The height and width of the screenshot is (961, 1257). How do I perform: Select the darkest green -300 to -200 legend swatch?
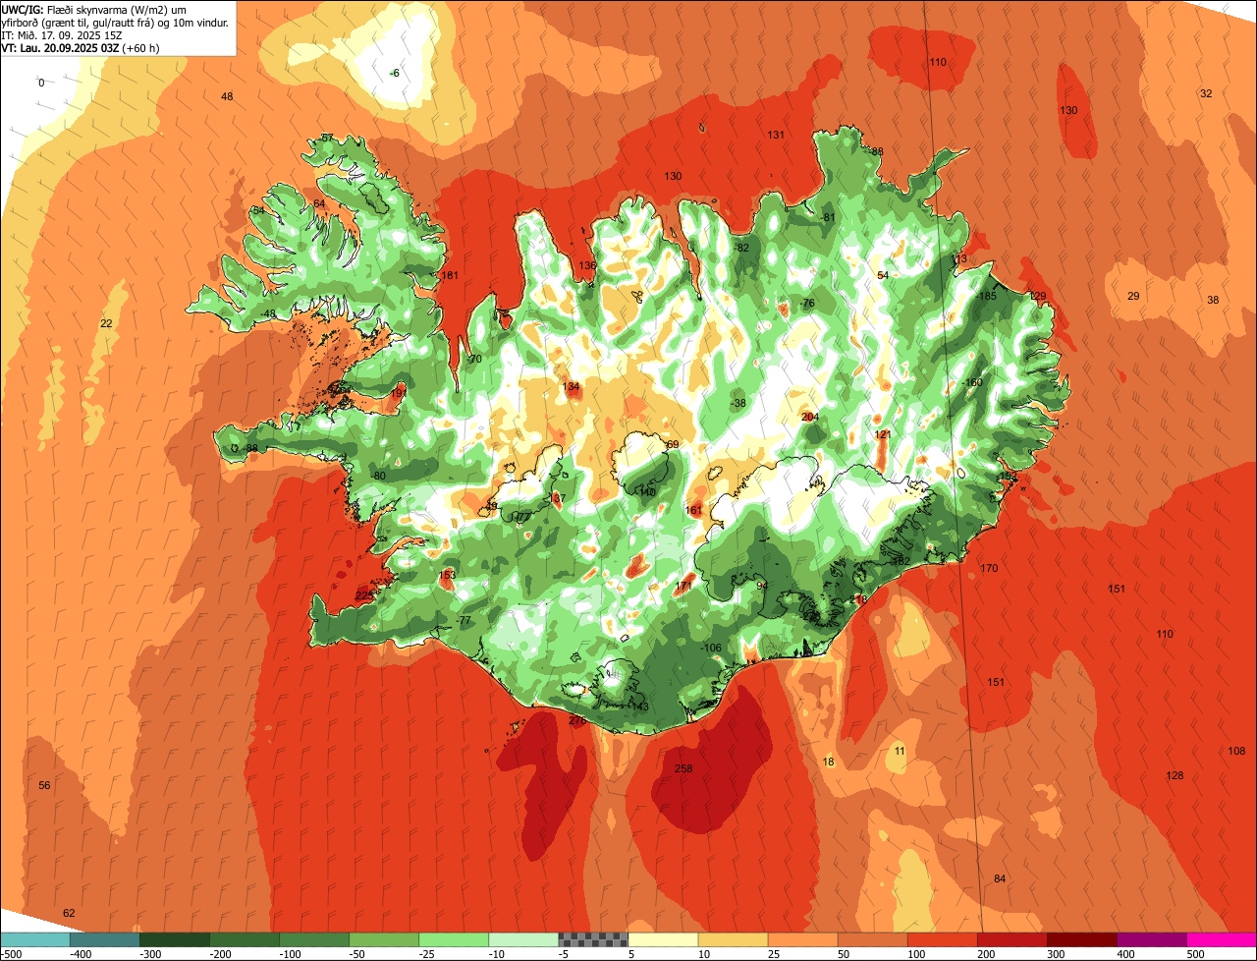point(175,939)
